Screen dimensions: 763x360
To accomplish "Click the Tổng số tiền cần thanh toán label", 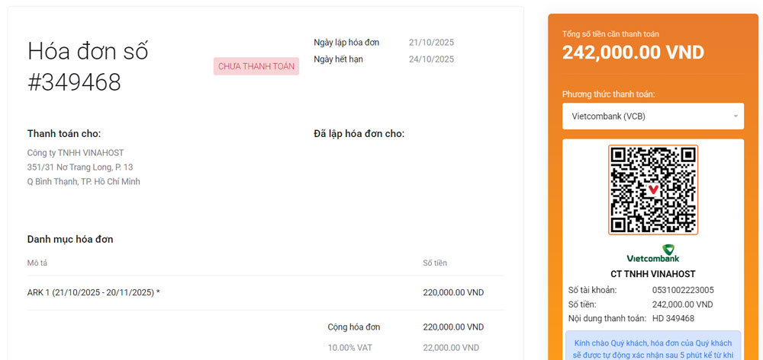I will tap(610, 34).
